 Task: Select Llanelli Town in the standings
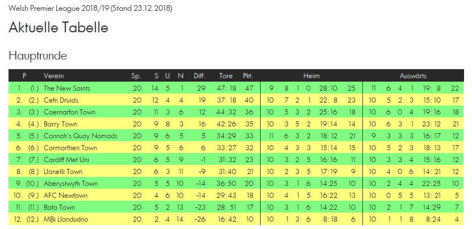tap(63, 172)
